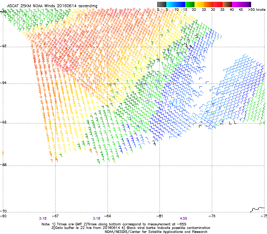Click the "-66" latitude axis label
The image size is (267, 234).
3,122
